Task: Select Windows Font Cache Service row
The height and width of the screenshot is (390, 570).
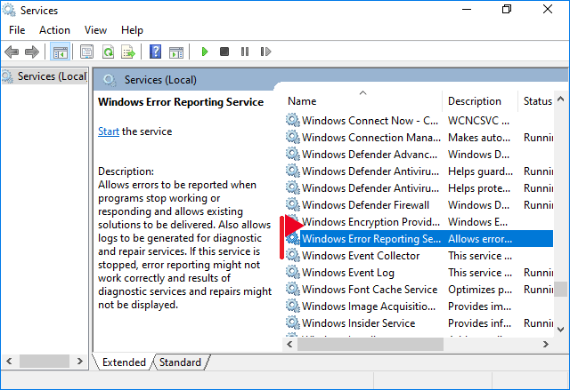Action: [x=419, y=290]
